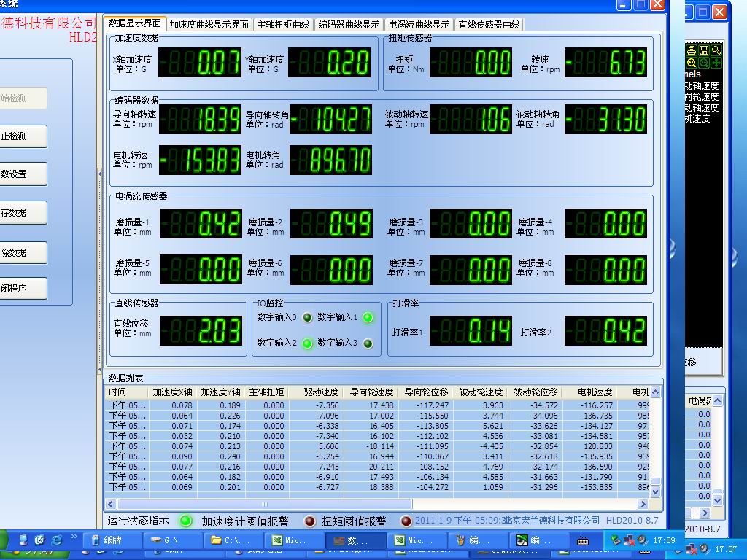Open the 主轴扭矩曲线 tab
This screenshot has height=560, width=747.
pos(283,25)
